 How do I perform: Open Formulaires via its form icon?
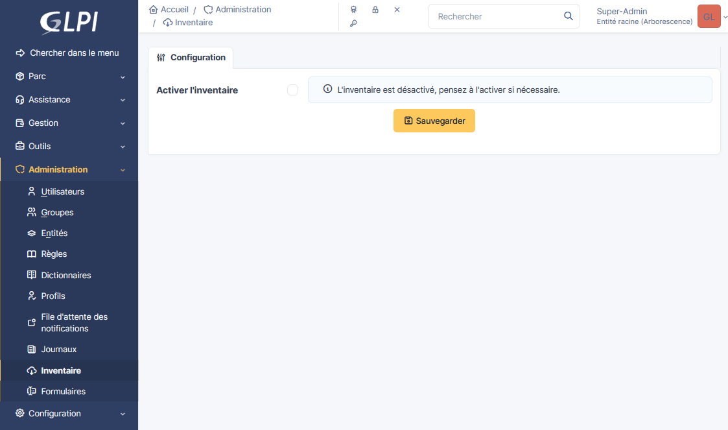tap(32, 392)
